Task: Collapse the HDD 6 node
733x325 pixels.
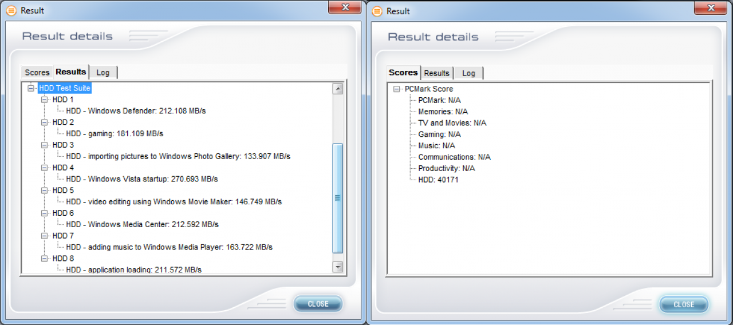Action: [45, 213]
